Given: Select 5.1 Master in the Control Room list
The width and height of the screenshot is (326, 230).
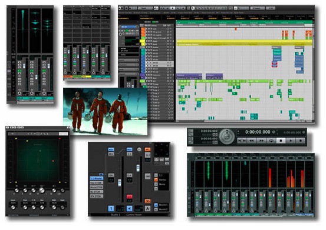Looking at the screenshot, I should click(97, 178).
